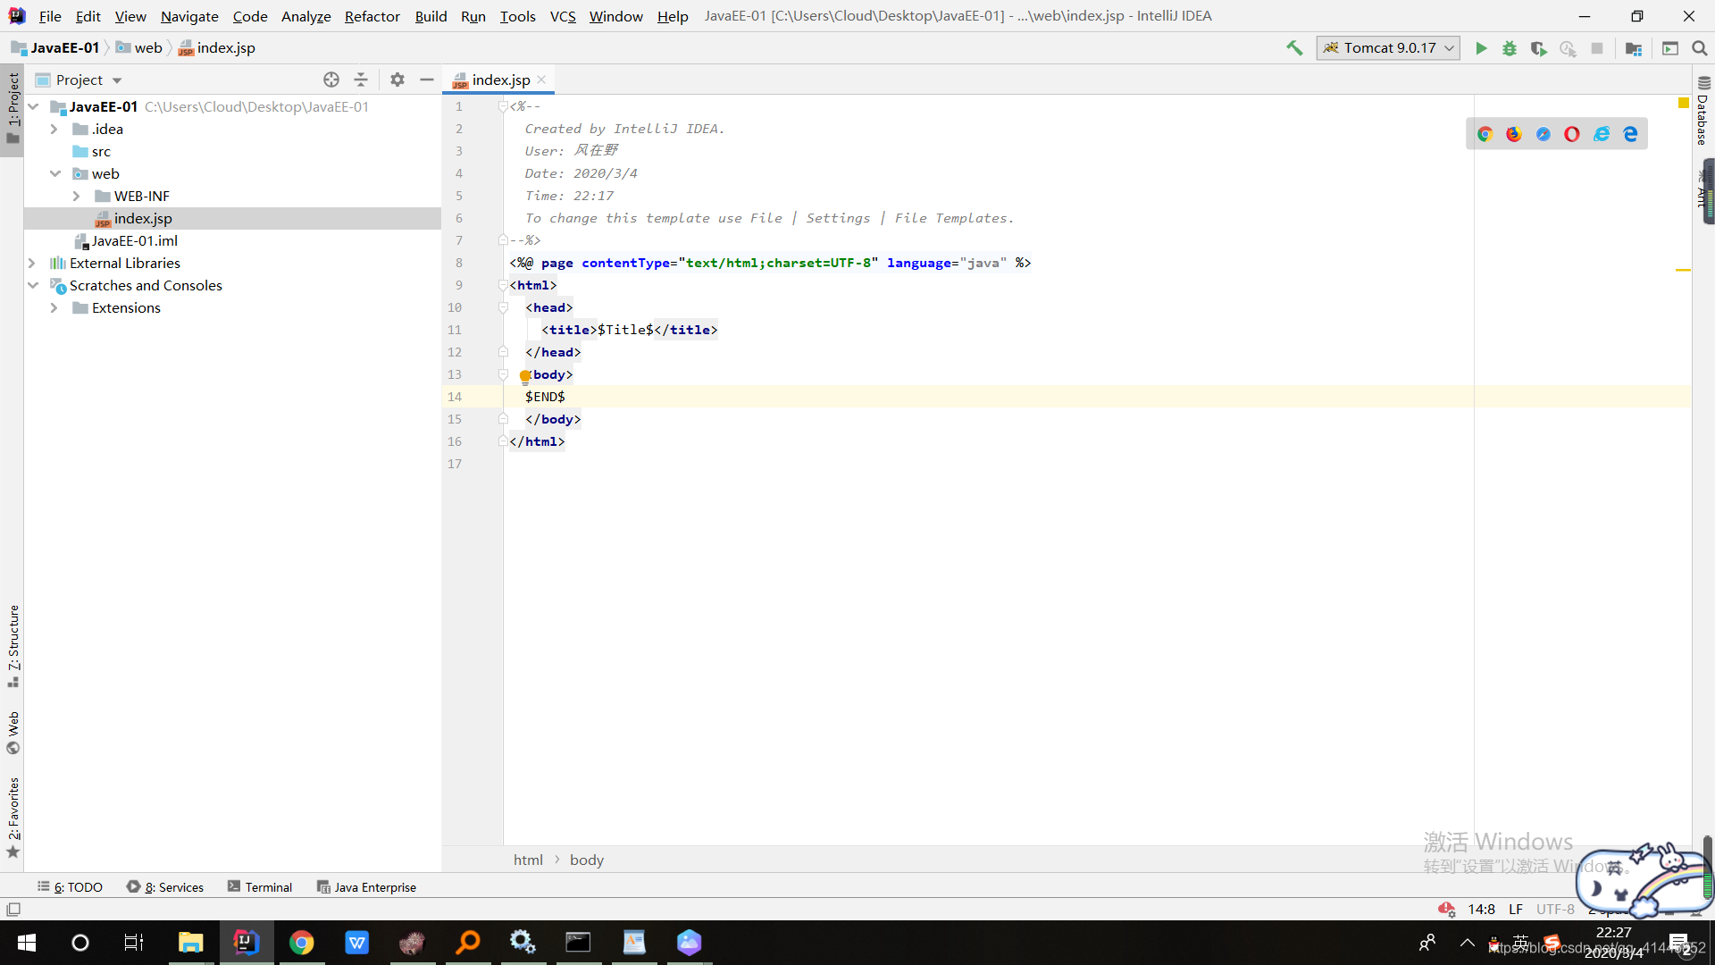This screenshot has width=1715, height=965.
Task: Open in Firefox browser icon
Action: (1514, 134)
